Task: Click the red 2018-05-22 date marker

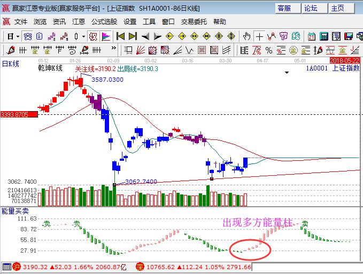Action: point(346,60)
